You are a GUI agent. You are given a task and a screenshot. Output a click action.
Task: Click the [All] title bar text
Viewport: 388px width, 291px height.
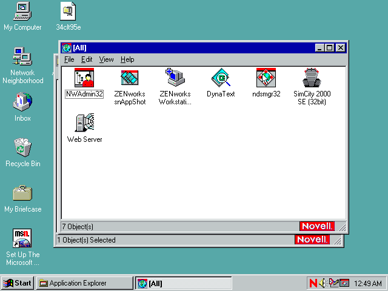pyautogui.click(x=79, y=48)
